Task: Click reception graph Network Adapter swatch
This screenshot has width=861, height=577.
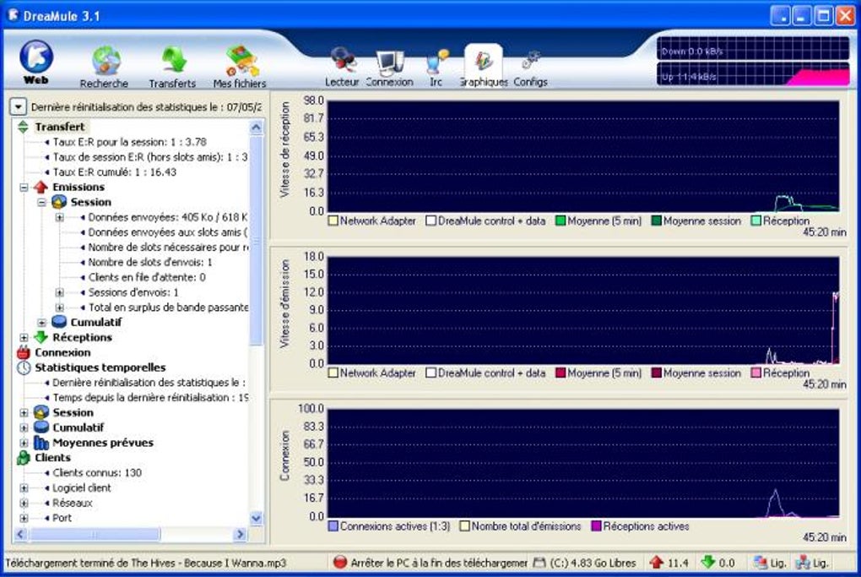Action: tap(333, 220)
